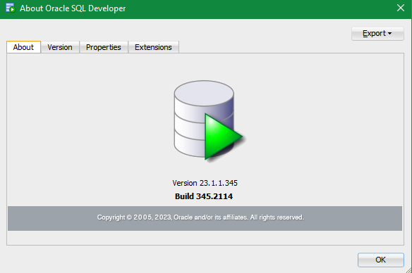This screenshot has width=412, height=273.
Task: Click the gray copyright banner
Action: click(x=205, y=219)
